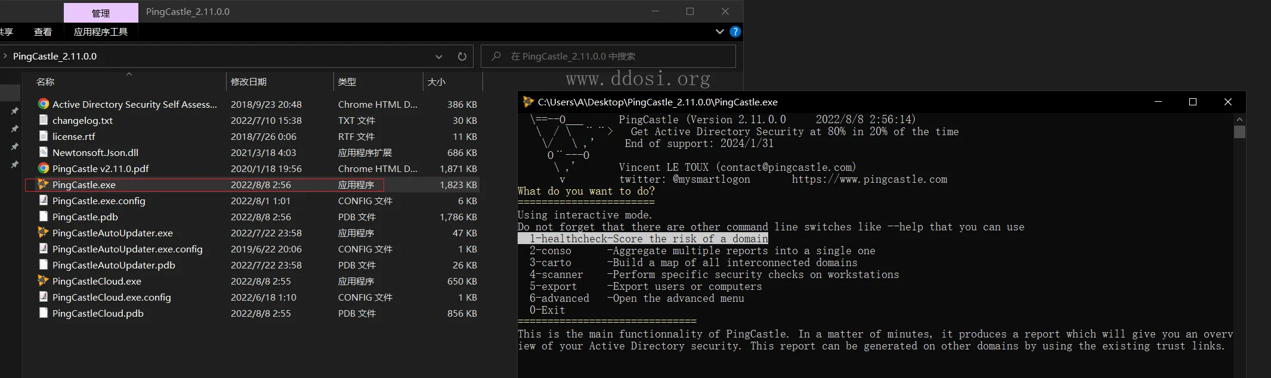Click the changelog.txt file icon
The width and height of the screenshot is (1271, 378).
click(x=44, y=120)
